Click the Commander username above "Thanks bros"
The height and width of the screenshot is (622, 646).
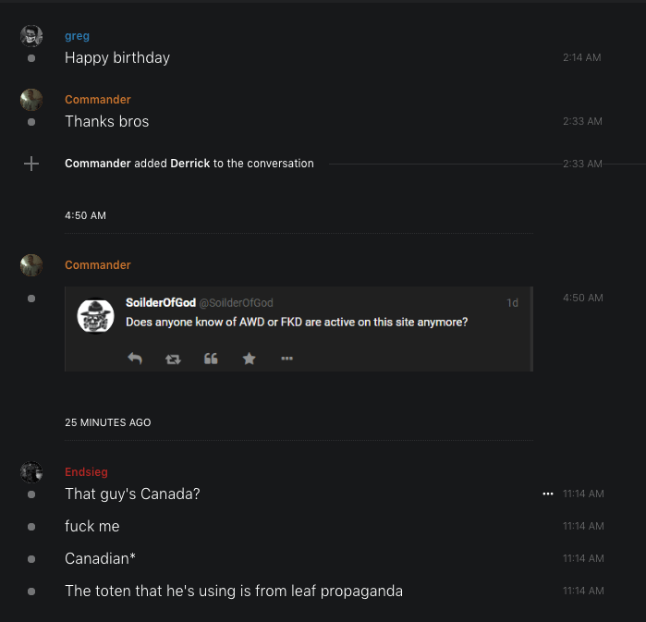98,100
